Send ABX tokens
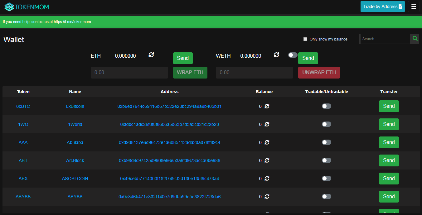Screen dimensions: 422x215 pos(389,179)
